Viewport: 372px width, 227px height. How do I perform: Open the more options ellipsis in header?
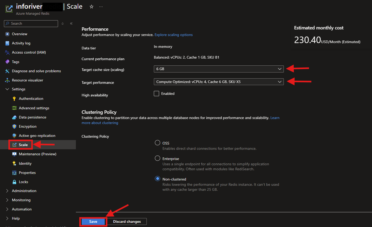tap(101, 7)
